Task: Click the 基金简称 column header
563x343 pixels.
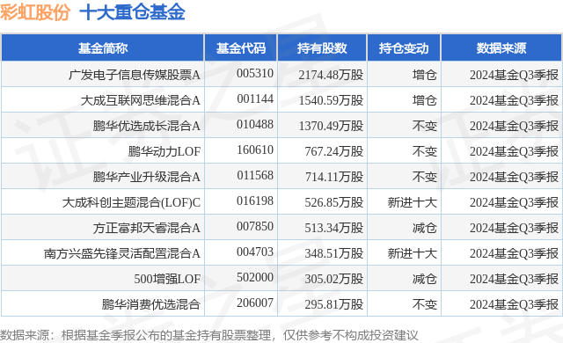Action: click(x=103, y=48)
